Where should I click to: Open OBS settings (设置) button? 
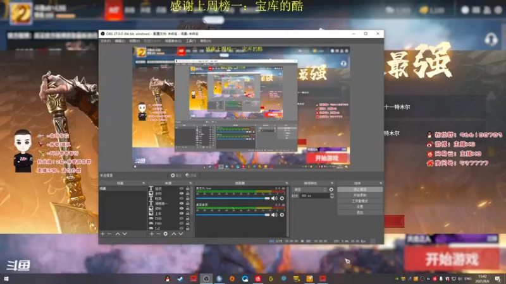coord(360,207)
